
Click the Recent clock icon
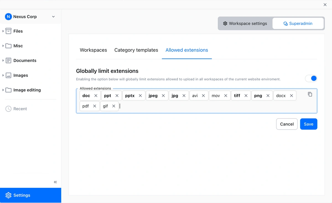click(9, 109)
